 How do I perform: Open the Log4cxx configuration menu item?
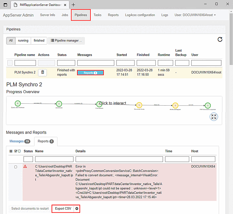tap(140, 15)
